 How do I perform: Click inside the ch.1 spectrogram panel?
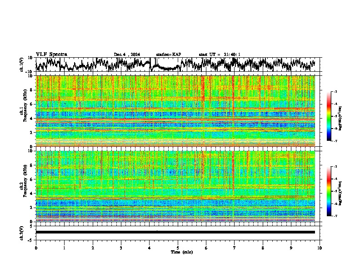[175, 111]
